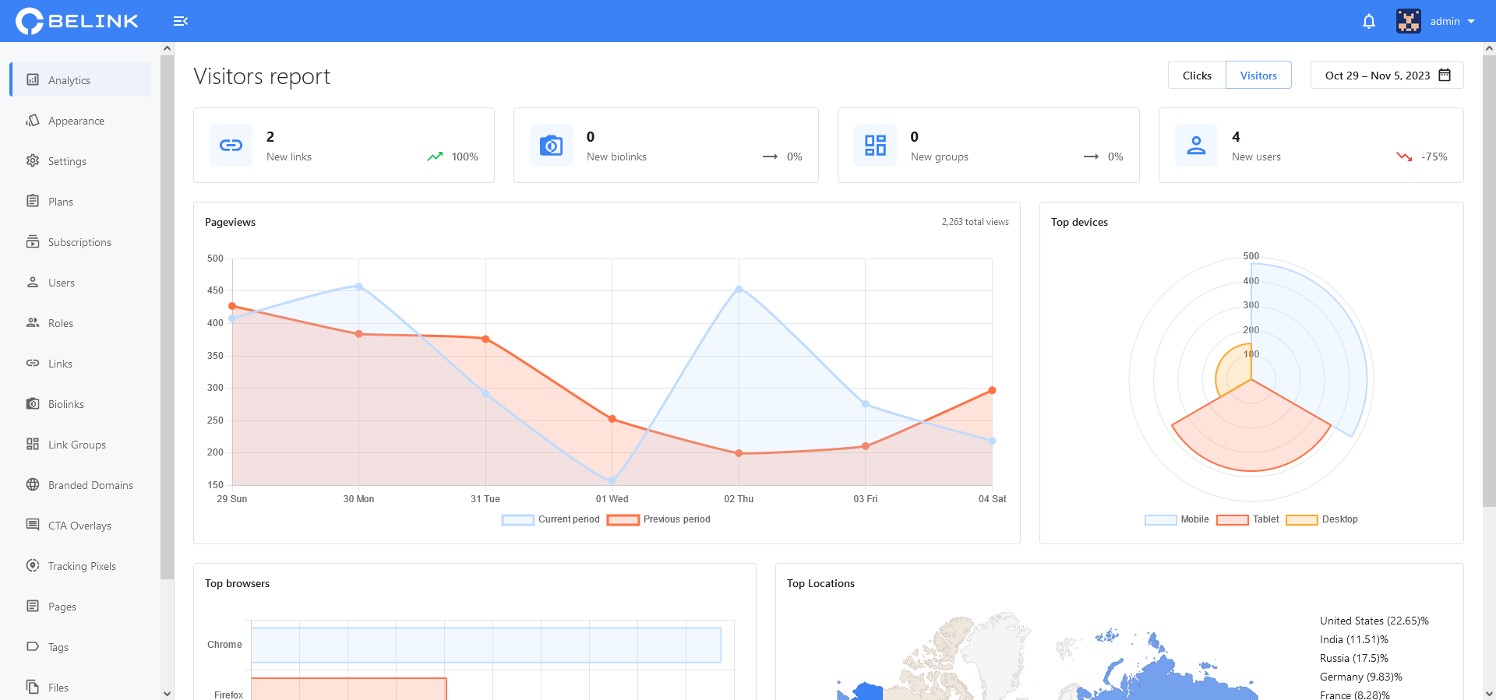This screenshot has width=1496, height=700.
Task: Open Subscriptions in the sidebar
Action: 79,242
